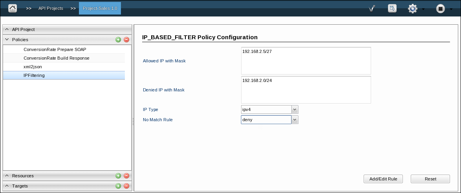The height and width of the screenshot is (193, 461).
Task: Add a new policy with green plus
Action: point(118,39)
